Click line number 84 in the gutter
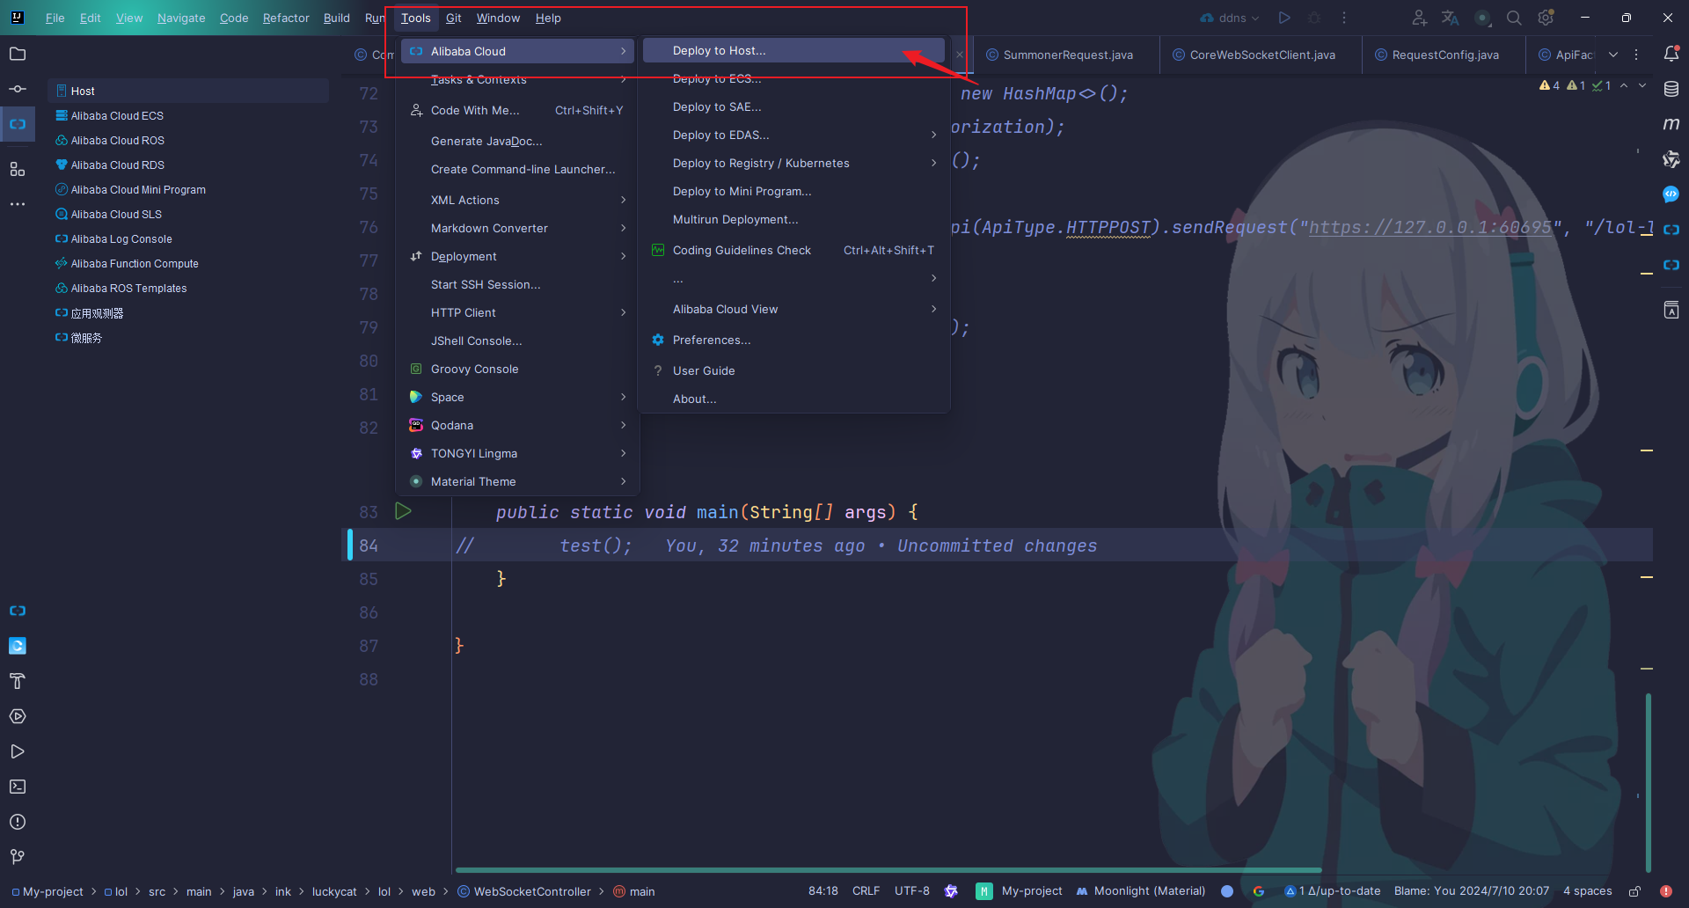Image resolution: width=1689 pixels, height=908 pixels. pos(369,546)
